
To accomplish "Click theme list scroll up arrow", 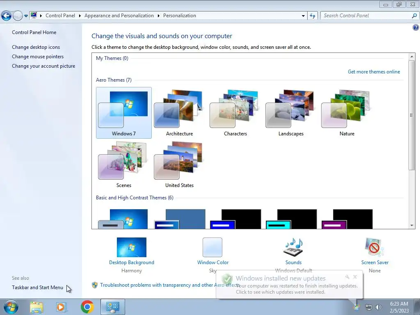I will point(412,57).
